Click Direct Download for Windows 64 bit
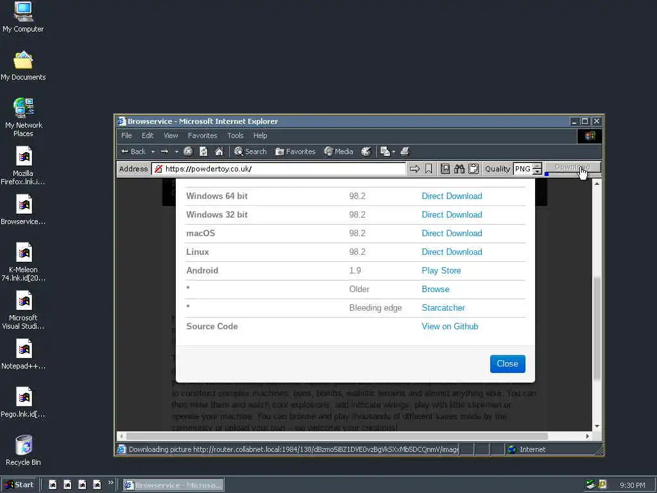This screenshot has width=657, height=493. point(452,196)
